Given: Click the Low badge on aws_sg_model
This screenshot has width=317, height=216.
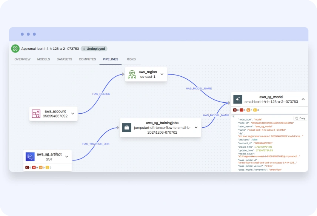Looking at the screenshot, I should [255, 110].
